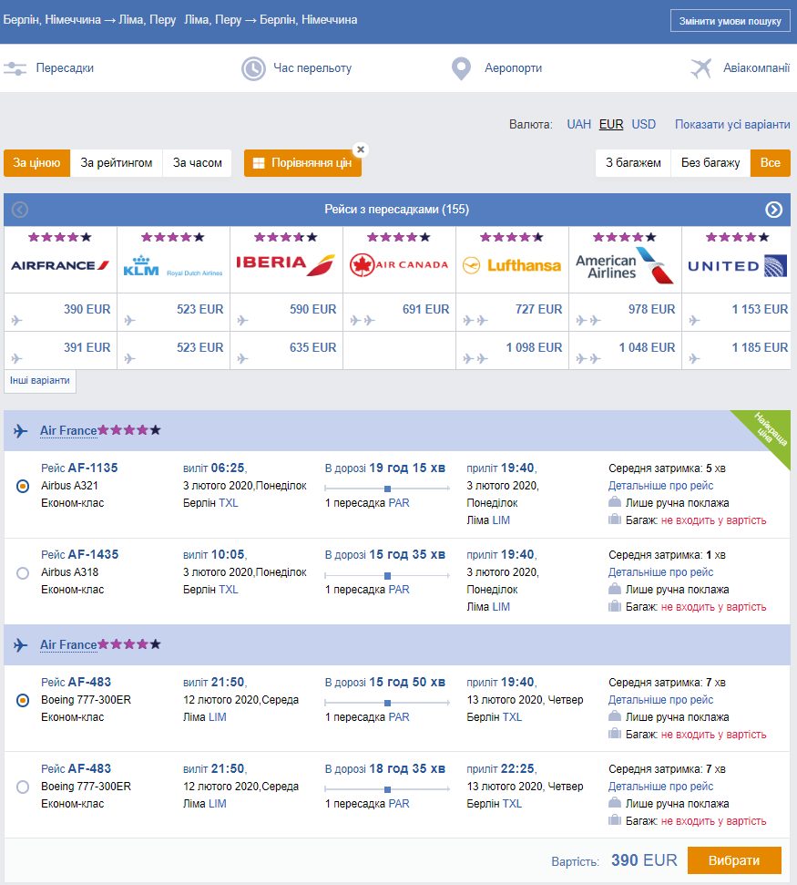Choose the 22:25 arrival return flight radio
Screen dimensions: 797x885
coord(23,787)
